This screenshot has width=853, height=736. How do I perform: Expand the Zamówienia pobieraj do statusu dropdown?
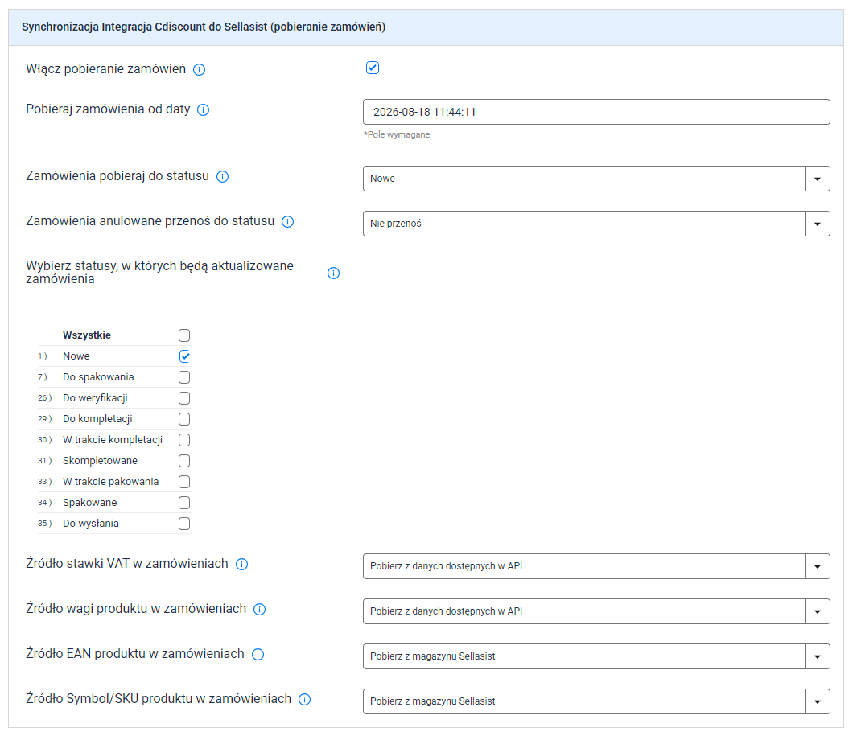[596, 179]
